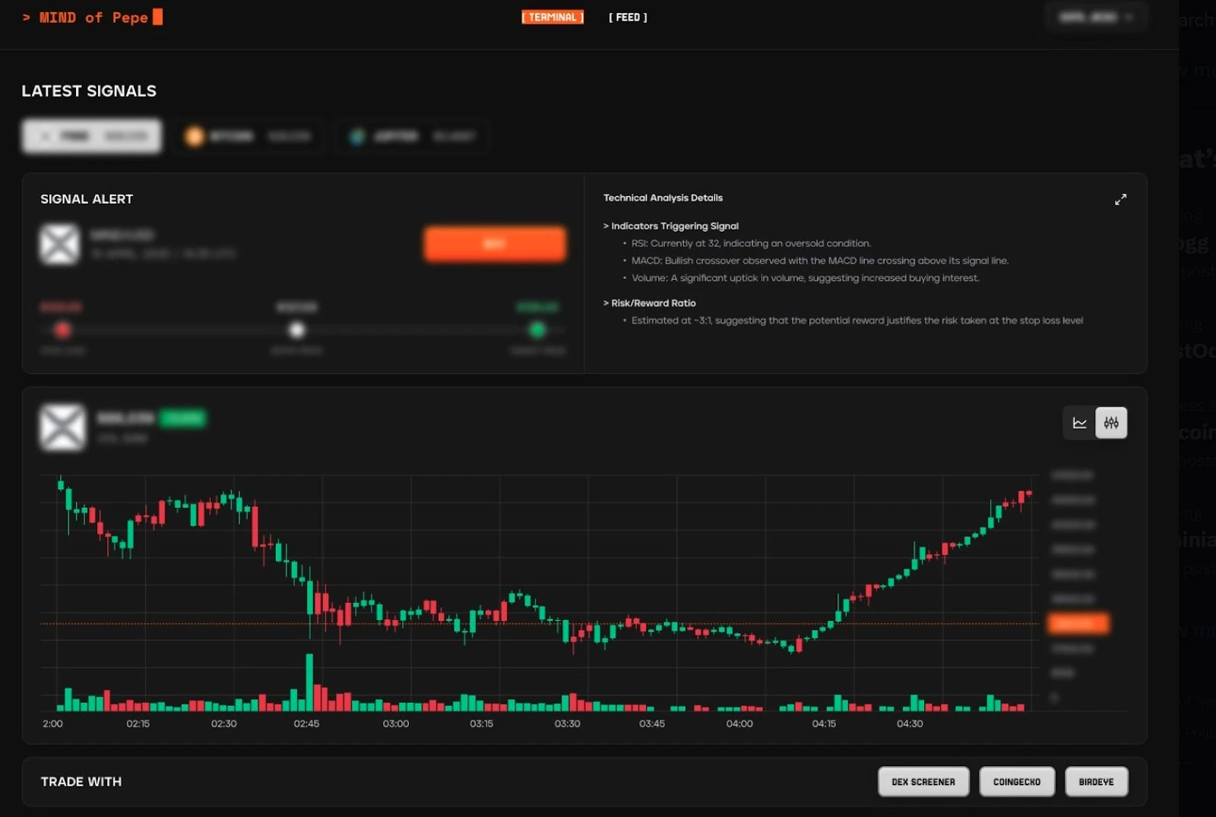Switch chart to line view icon
This screenshot has height=817, width=1216.
(x=1079, y=423)
